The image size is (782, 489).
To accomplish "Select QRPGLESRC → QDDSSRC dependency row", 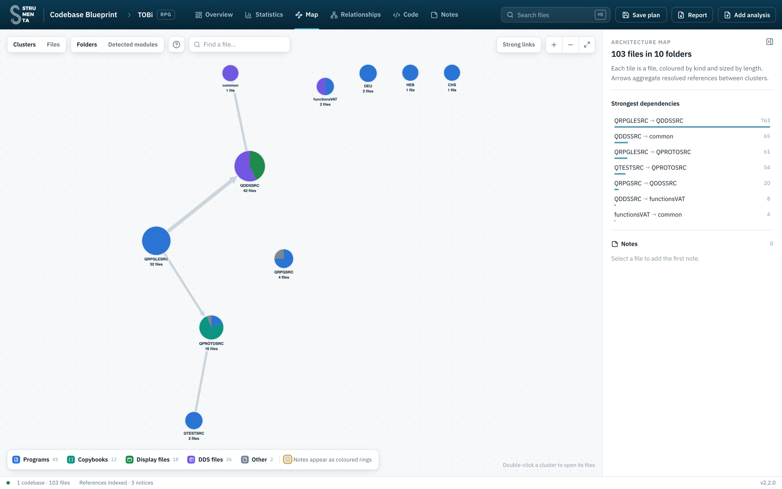I will coord(692,122).
